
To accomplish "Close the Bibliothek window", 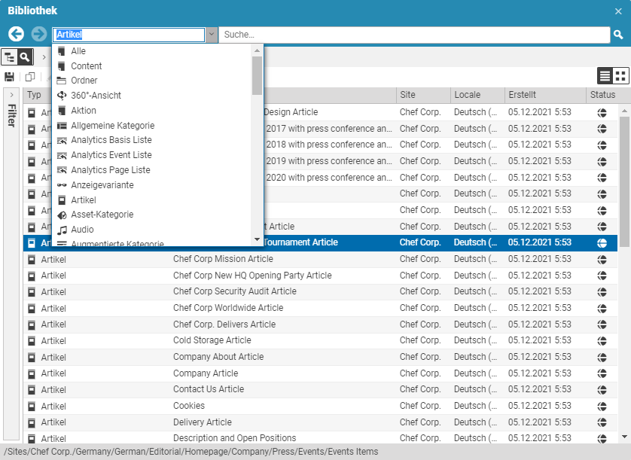I will coord(618,11).
